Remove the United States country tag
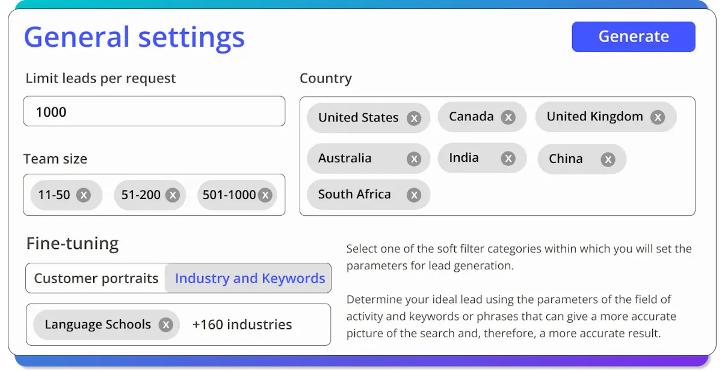The image size is (722, 371). coord(413,118)
